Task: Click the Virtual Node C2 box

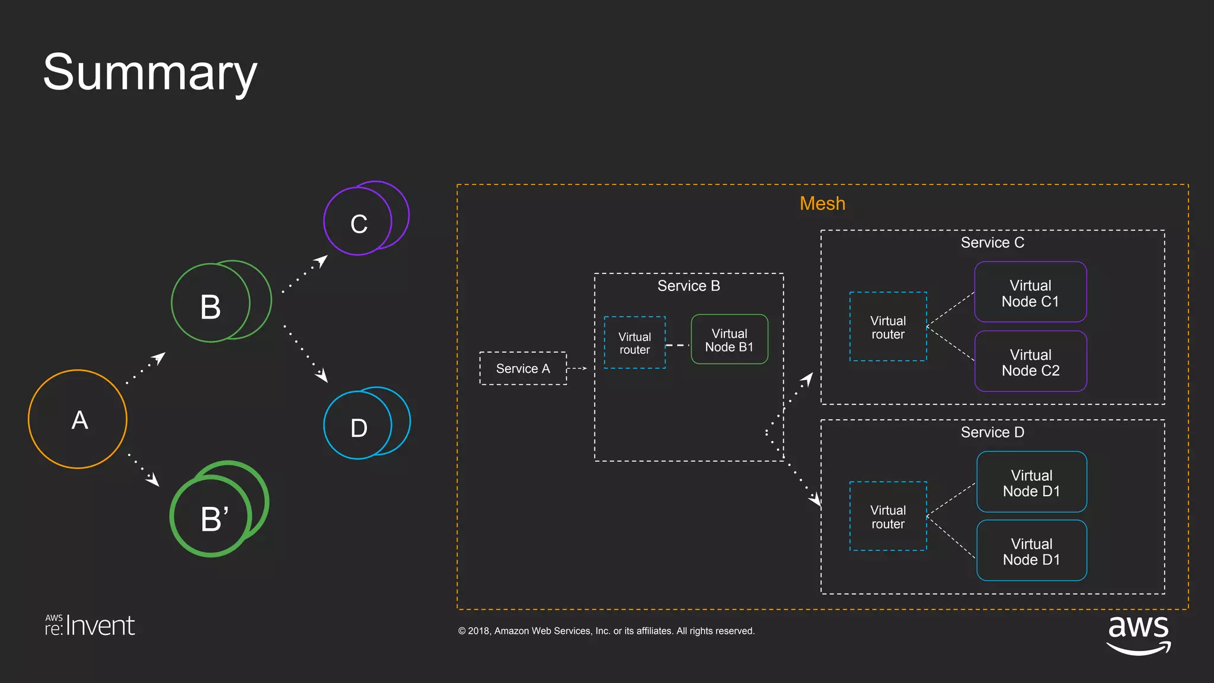Action: [1030, 362]
